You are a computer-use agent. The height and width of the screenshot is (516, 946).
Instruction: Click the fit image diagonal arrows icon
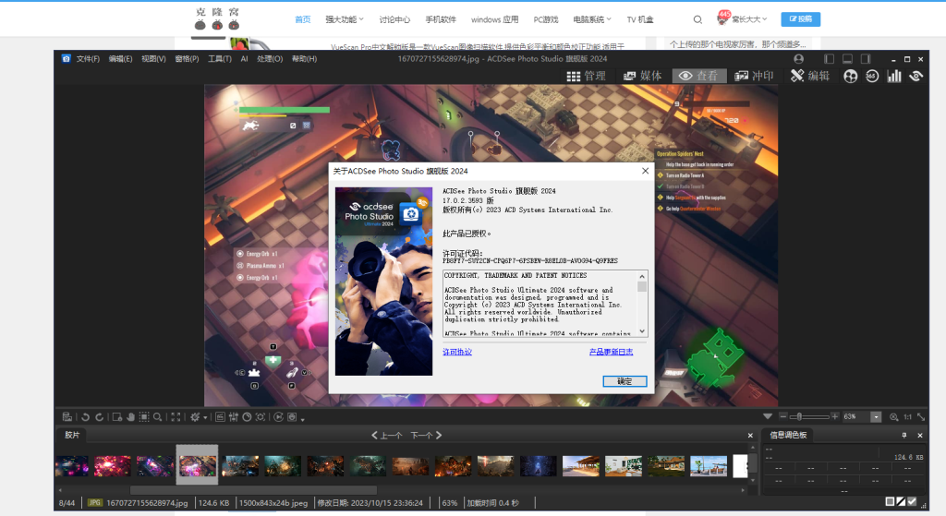pos(921,417)
